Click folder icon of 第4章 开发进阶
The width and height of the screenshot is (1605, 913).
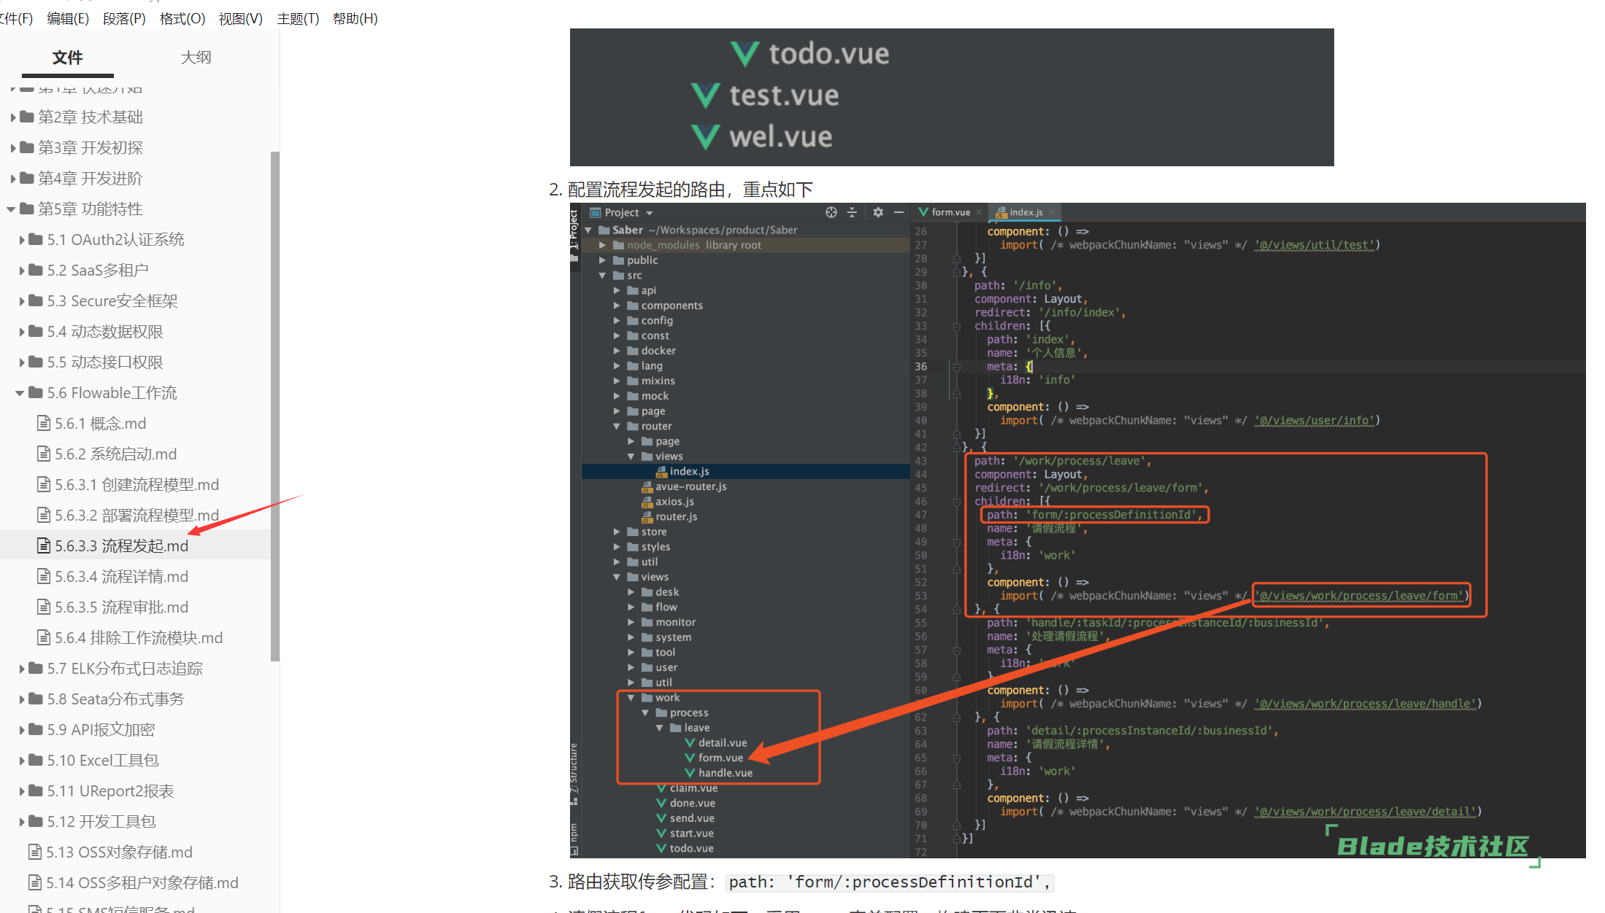[27, 178]
